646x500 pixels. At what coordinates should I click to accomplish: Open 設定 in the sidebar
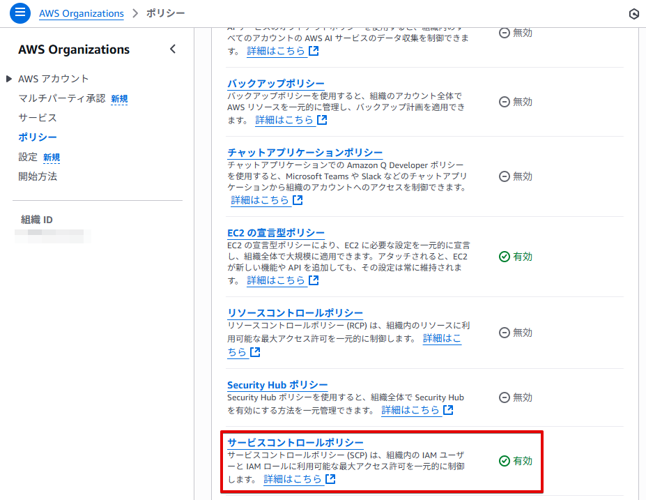tap(28, 157)
